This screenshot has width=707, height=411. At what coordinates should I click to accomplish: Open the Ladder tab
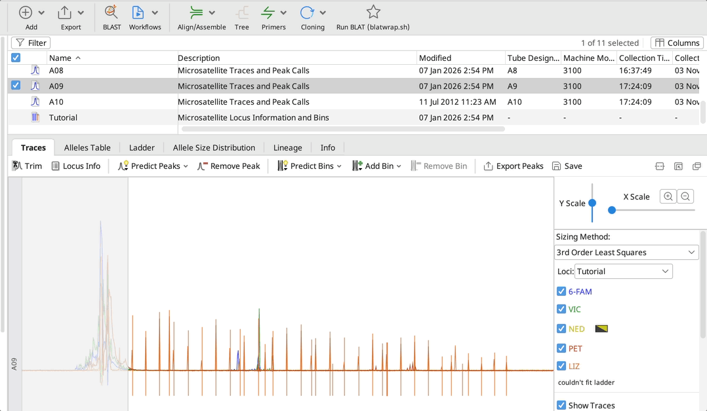(x=142, y=148)
